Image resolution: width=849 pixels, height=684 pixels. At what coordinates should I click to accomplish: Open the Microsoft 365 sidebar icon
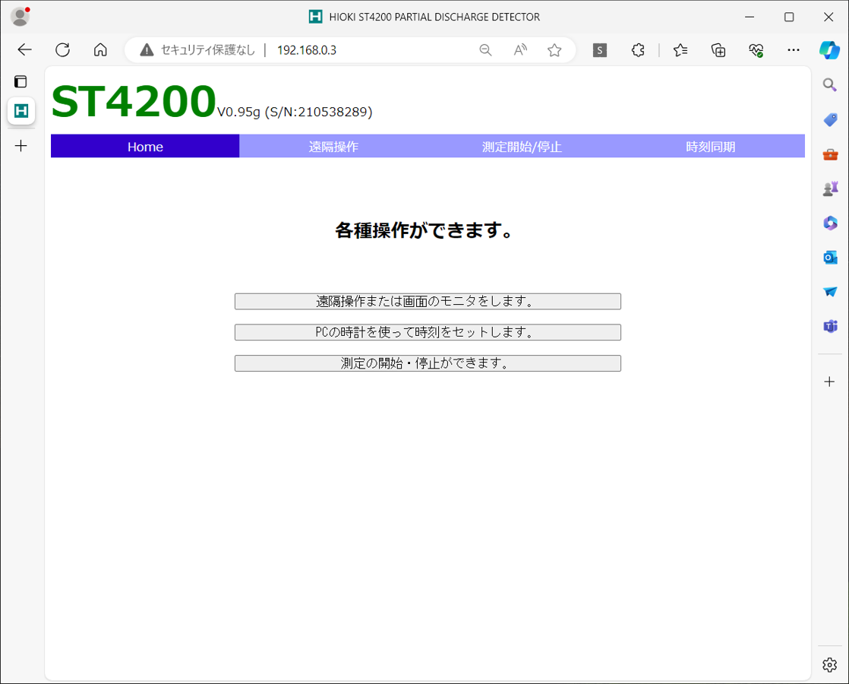click(830, 223)
